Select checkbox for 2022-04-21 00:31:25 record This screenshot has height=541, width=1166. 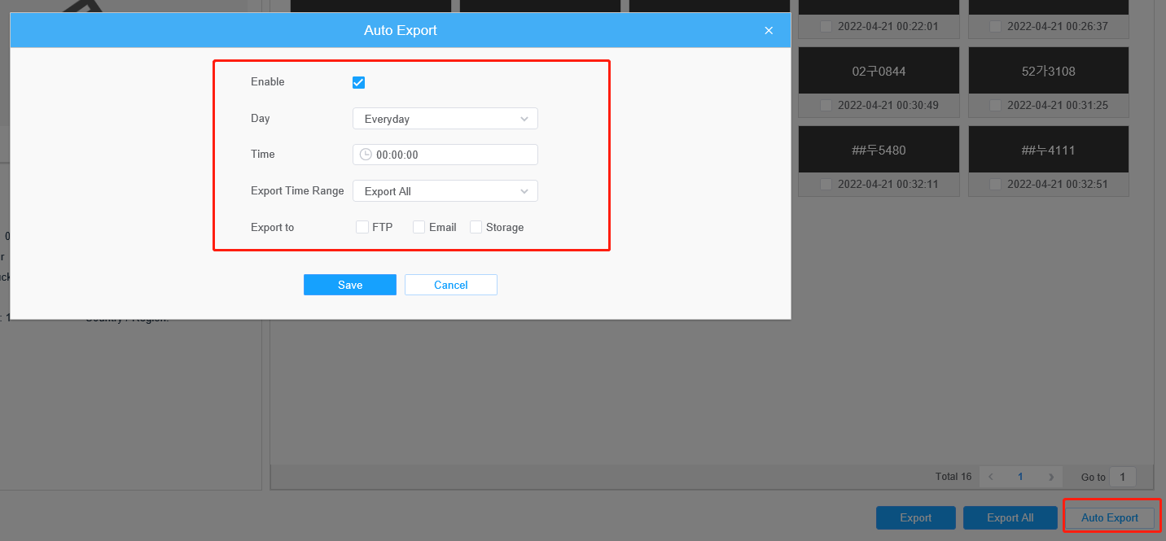[995, 105]
